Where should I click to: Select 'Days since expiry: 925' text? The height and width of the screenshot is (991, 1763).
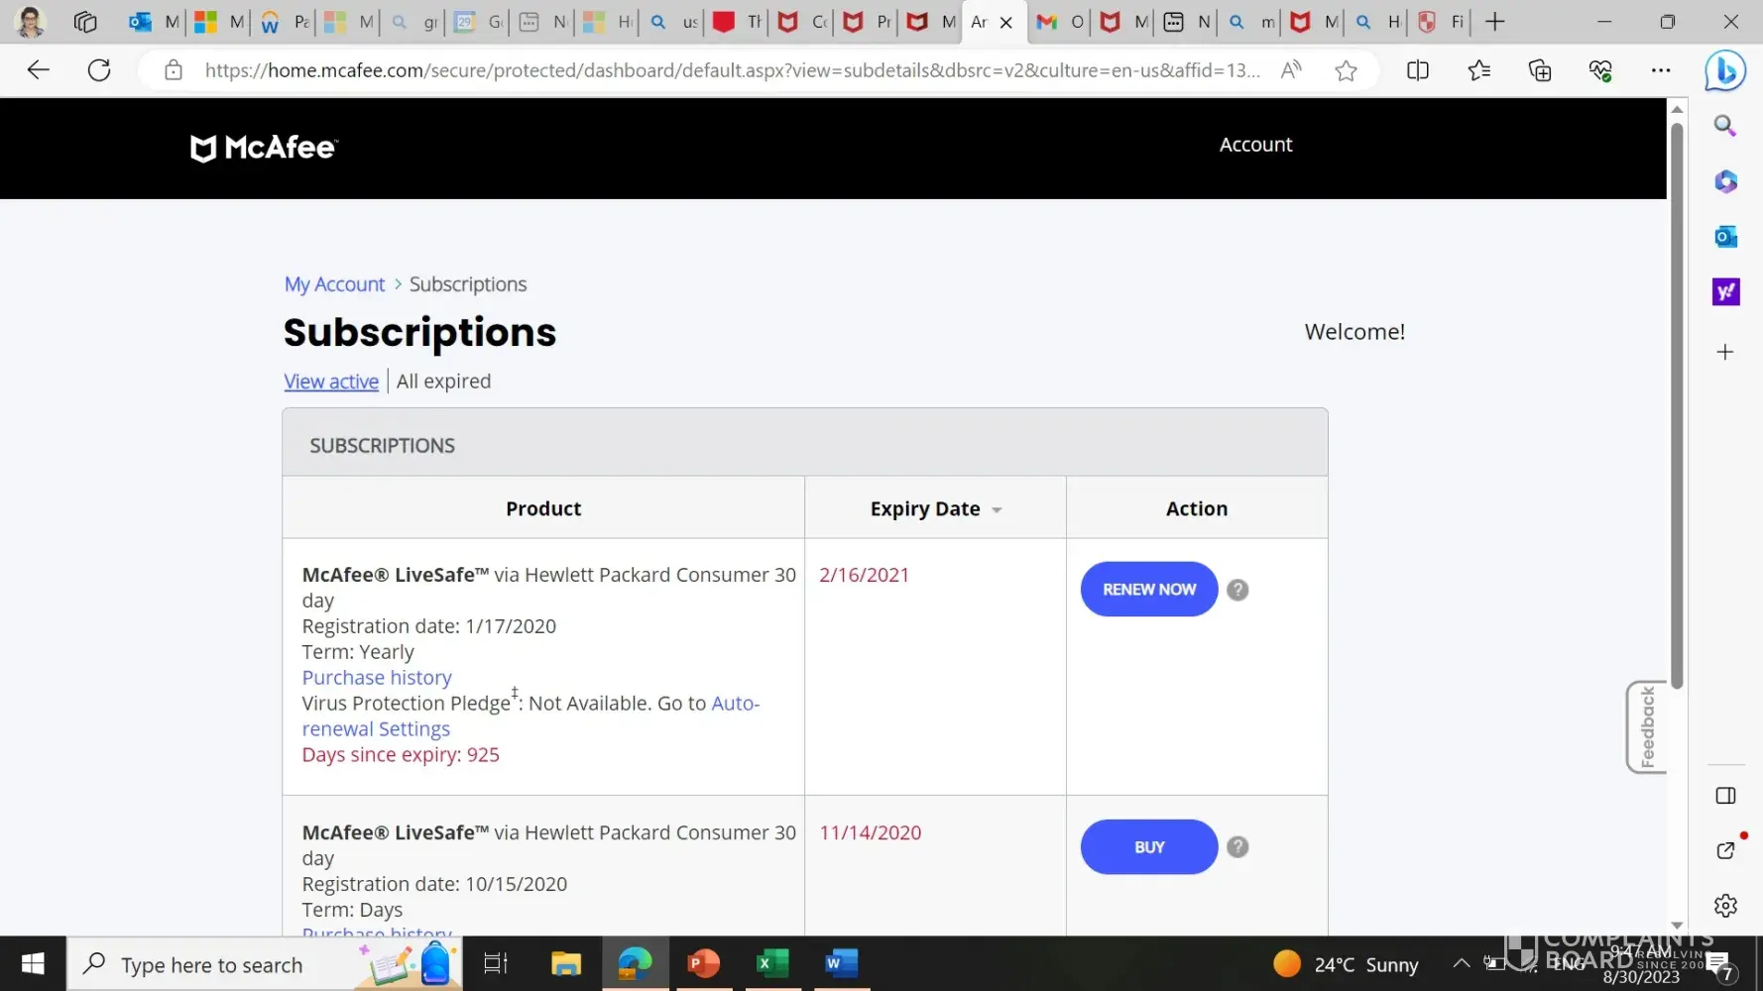tap(401, 755)
